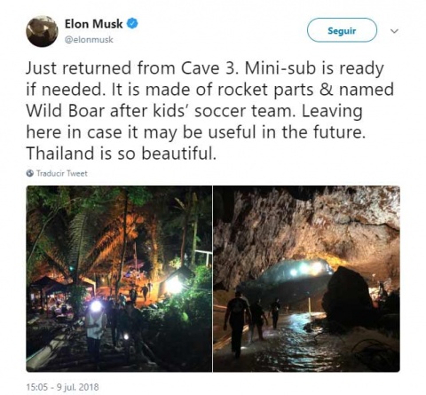426x395 pixels.
Task: Click the large boulder in the cave photo
Action: click(347, 295)
